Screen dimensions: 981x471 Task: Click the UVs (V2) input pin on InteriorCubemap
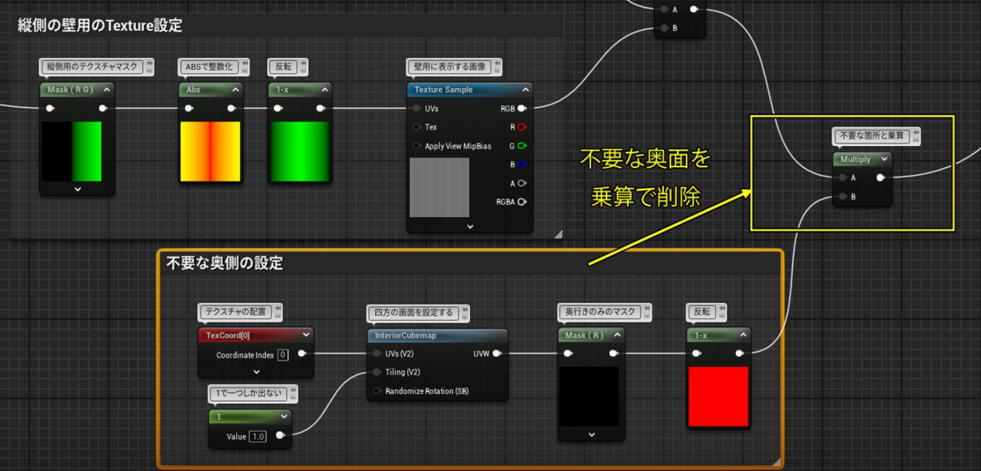click(x=375, y=354)
